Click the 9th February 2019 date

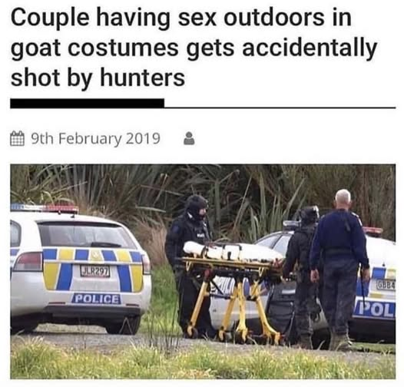coord(95,139)
